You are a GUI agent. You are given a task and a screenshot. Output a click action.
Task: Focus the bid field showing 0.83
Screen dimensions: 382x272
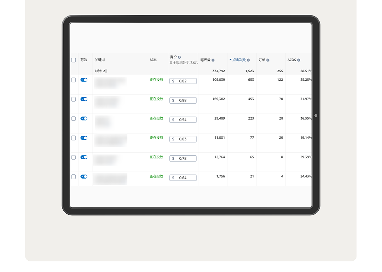point(183,139)
